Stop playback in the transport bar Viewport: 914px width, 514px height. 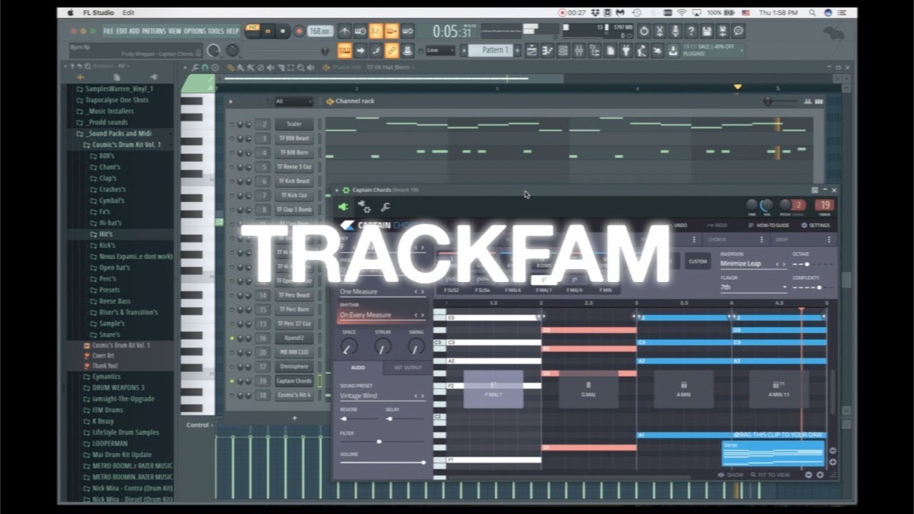click(x=283, y=31)
